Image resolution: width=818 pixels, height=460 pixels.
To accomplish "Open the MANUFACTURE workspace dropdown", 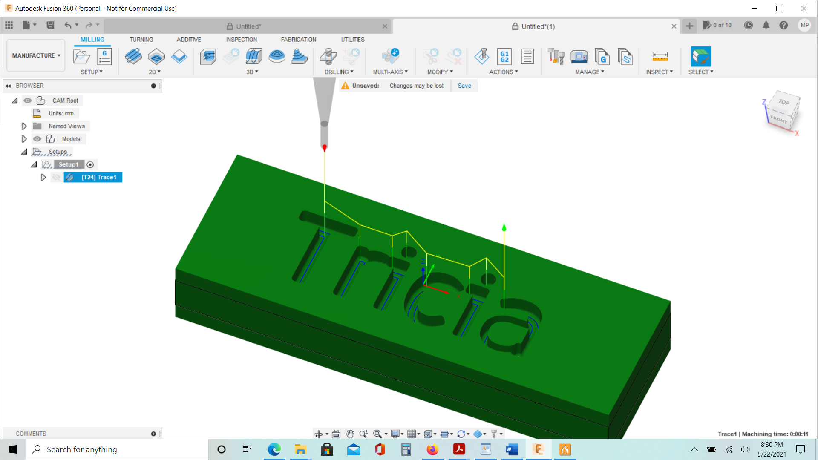I will click(36, 55).
